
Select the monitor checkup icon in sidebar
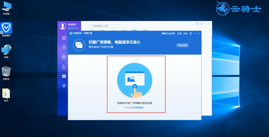tap(64, 38)
